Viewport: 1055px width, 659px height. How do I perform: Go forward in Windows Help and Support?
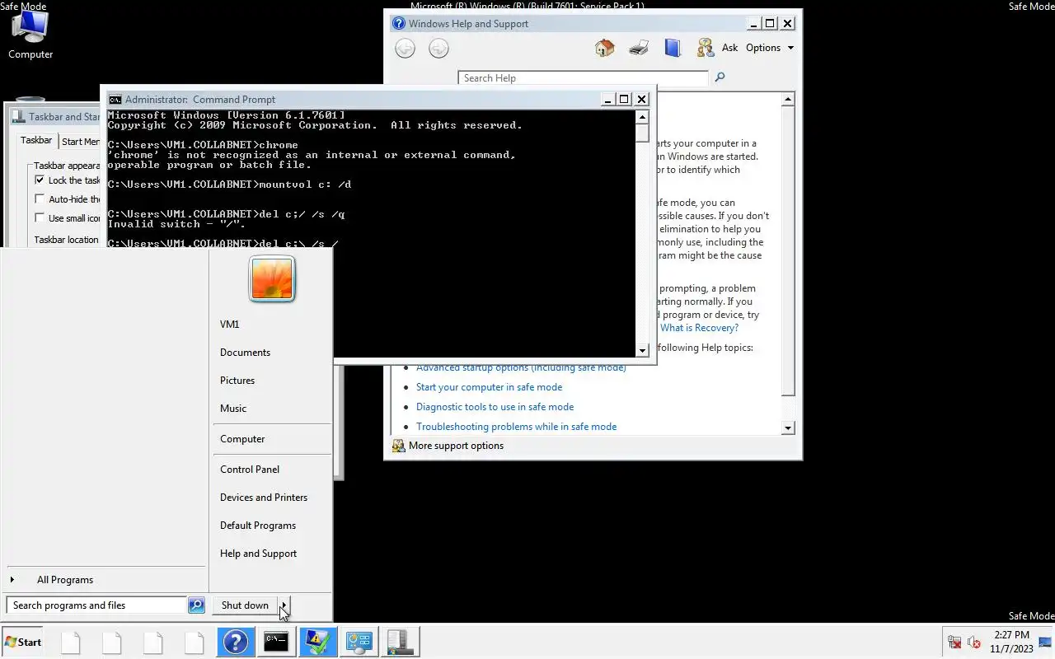(438, 49)
